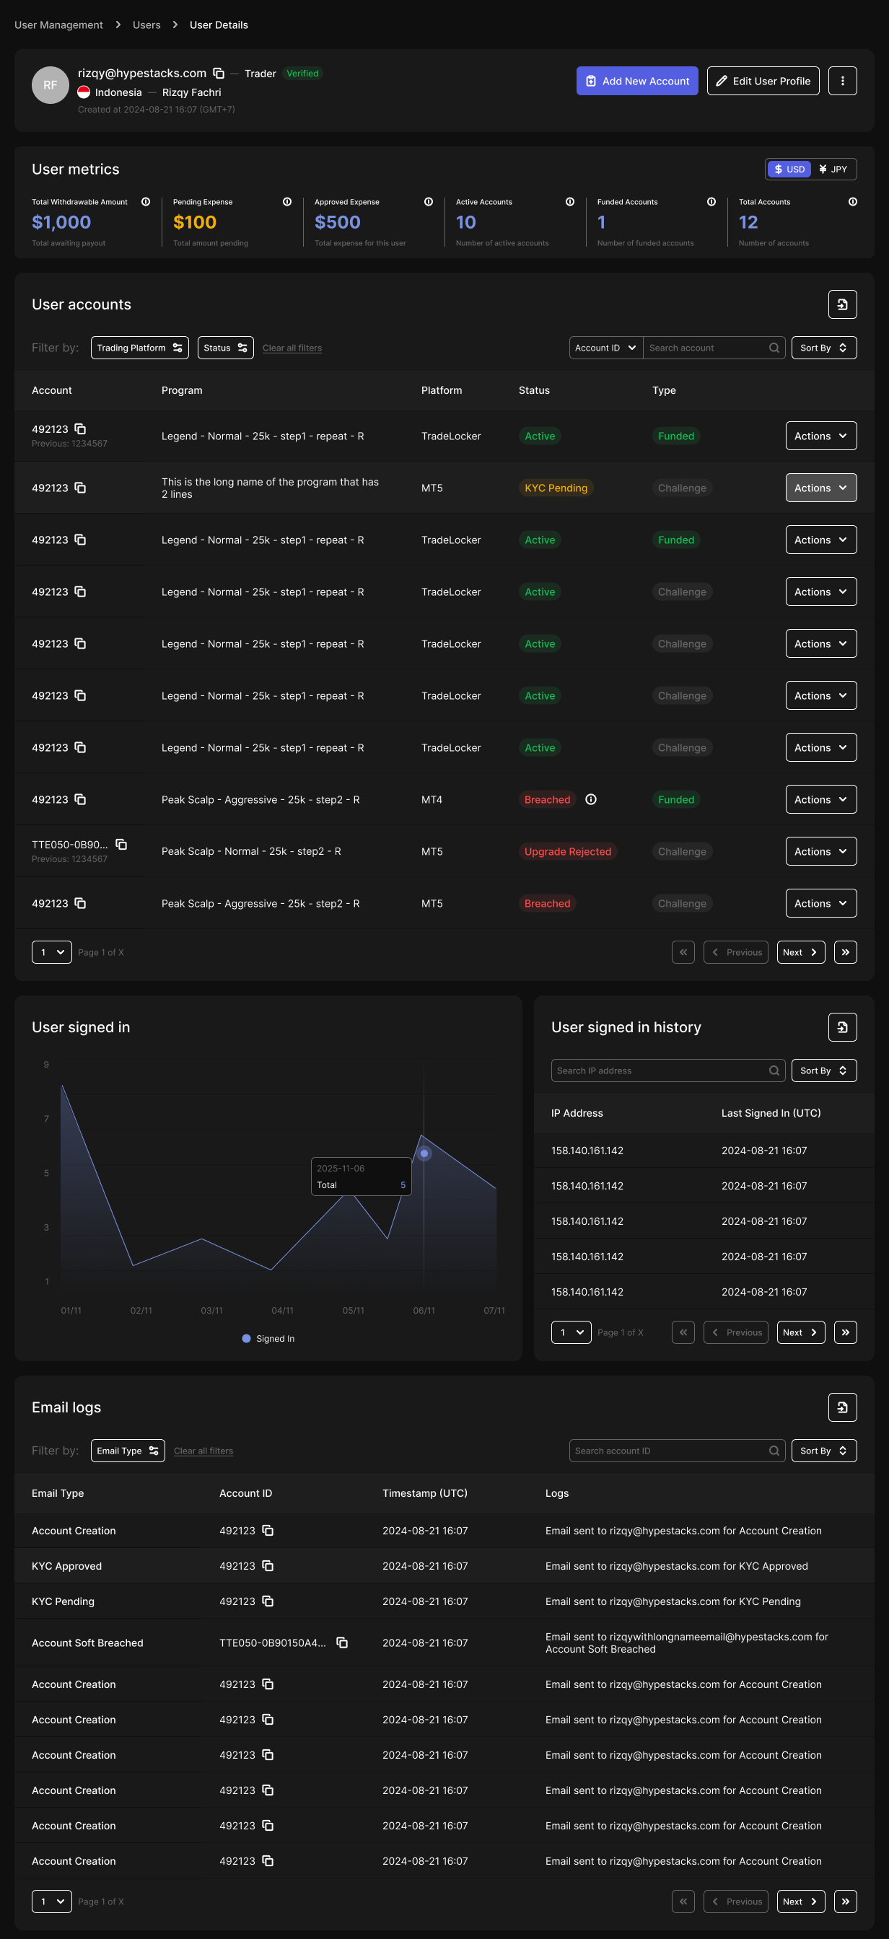889x1939 pixels.
Task: Switch currency to USD
Action: tap(789, 170)
